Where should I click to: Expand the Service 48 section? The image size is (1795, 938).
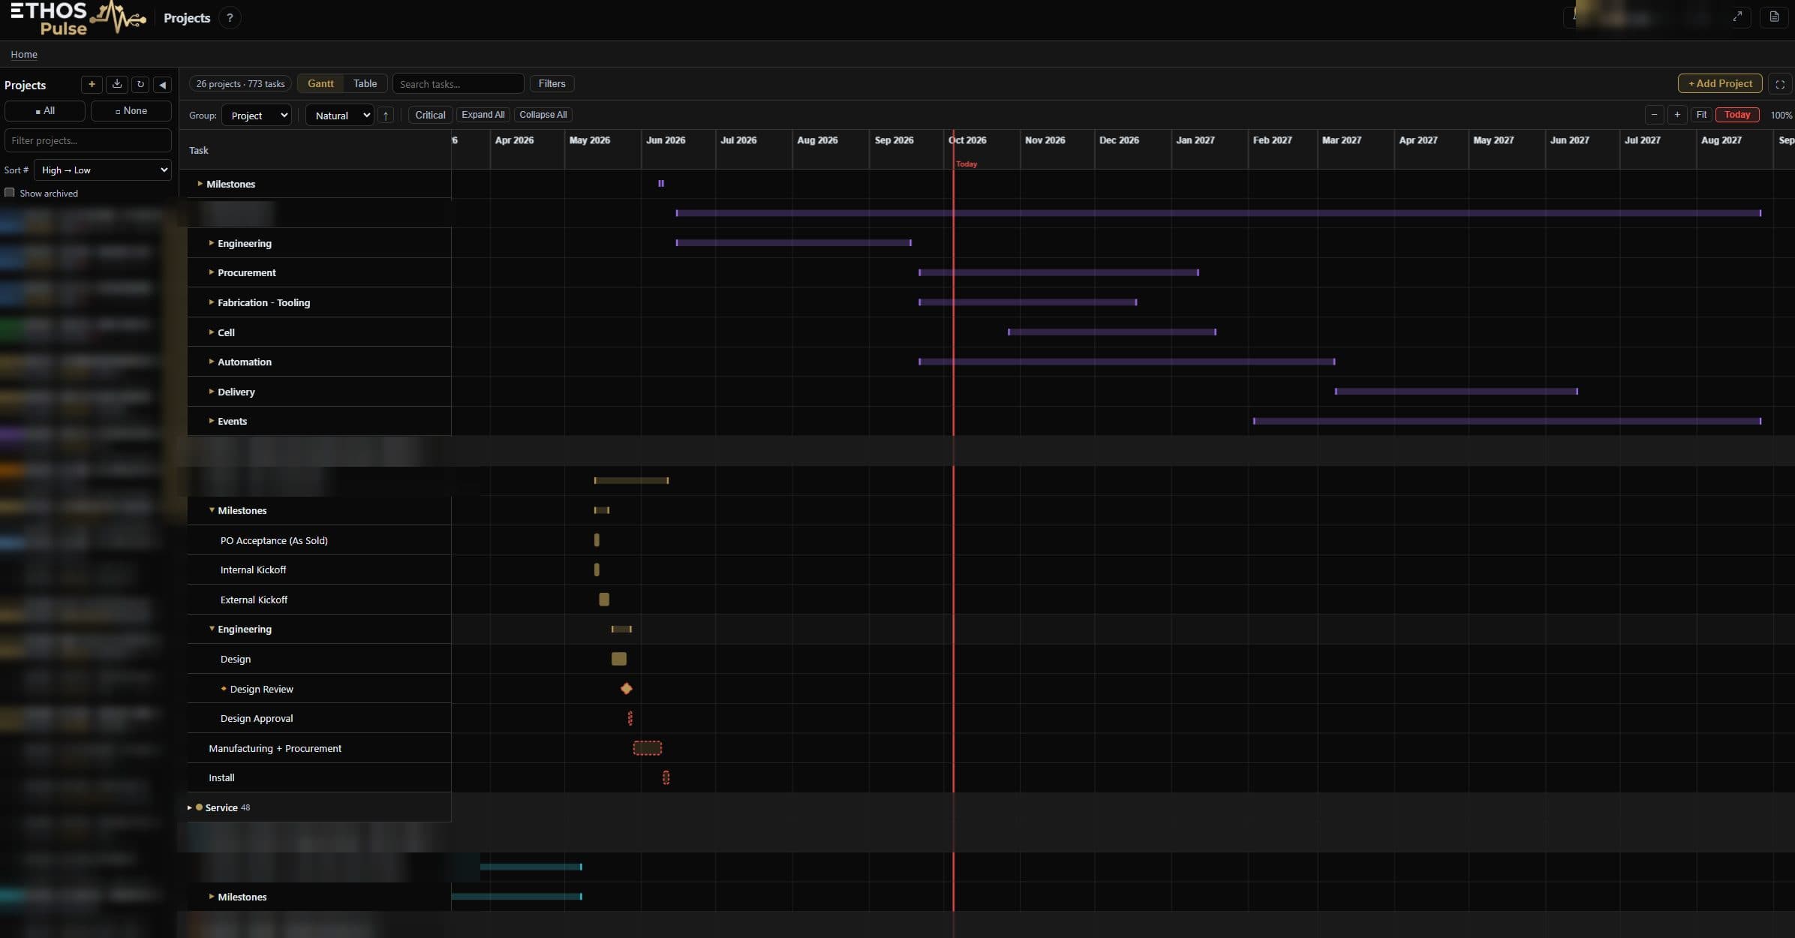pyautogui.click(x=189, y=807)
